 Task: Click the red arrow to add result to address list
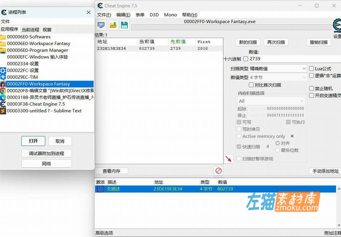point(228,159)
